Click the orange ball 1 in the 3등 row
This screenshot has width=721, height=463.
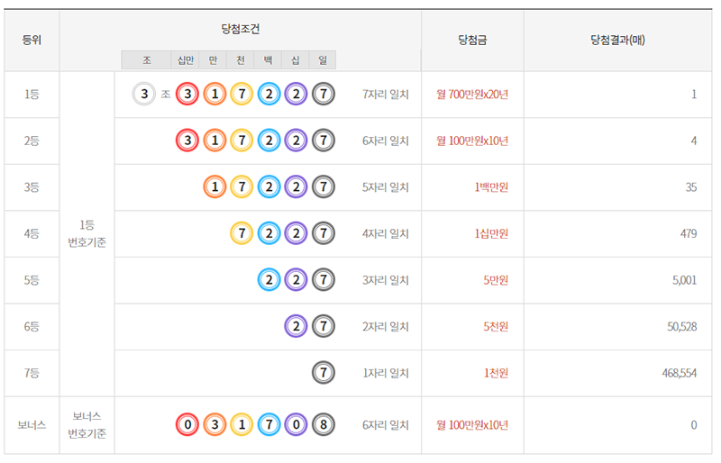click(x=214, y=187)
